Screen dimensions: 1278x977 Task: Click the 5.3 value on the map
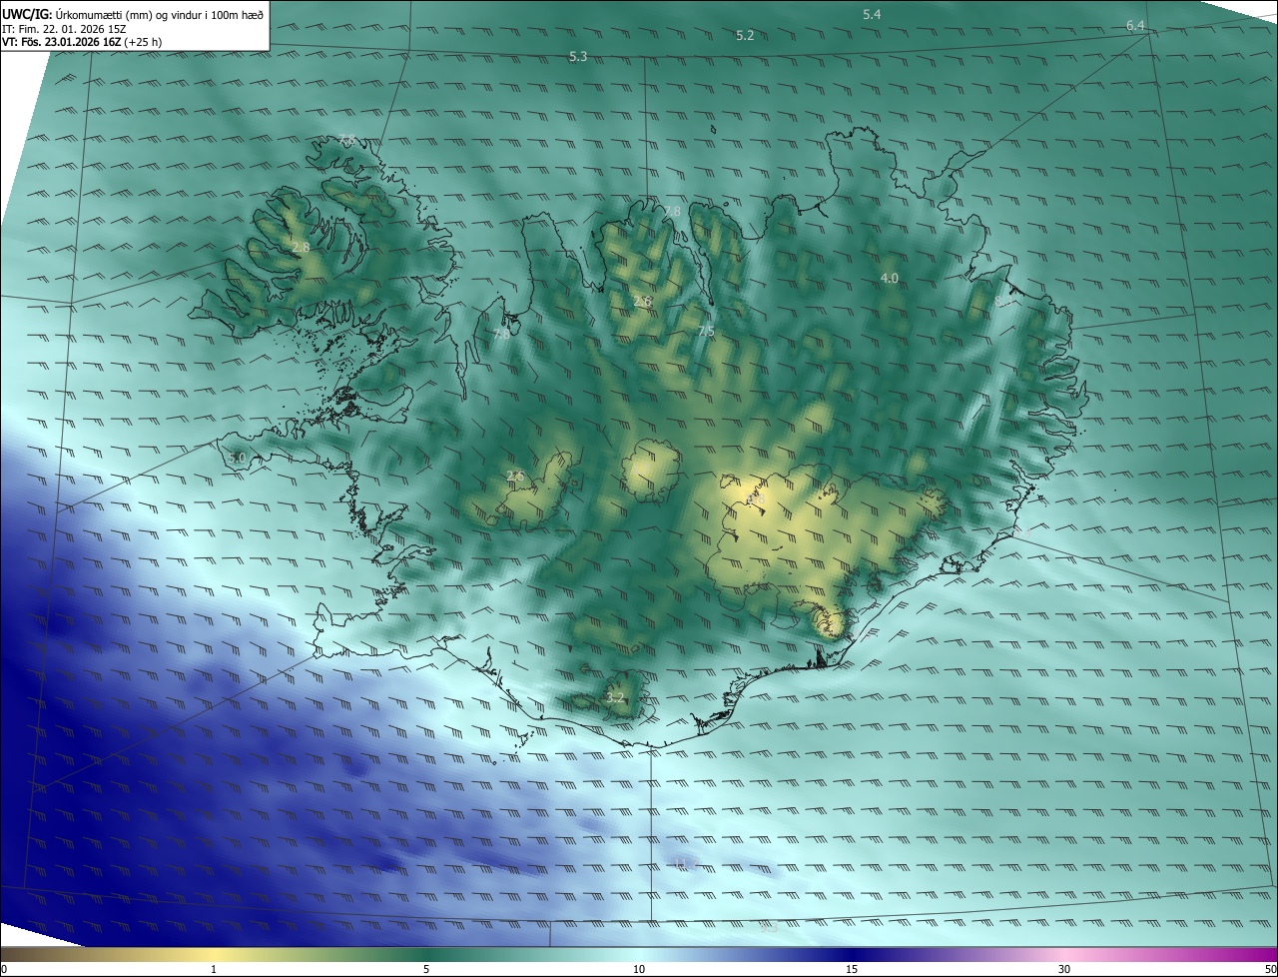[x=578, y=56]
